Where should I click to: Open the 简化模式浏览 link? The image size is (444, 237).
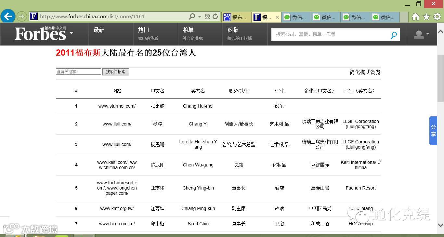tap(365, 72)
